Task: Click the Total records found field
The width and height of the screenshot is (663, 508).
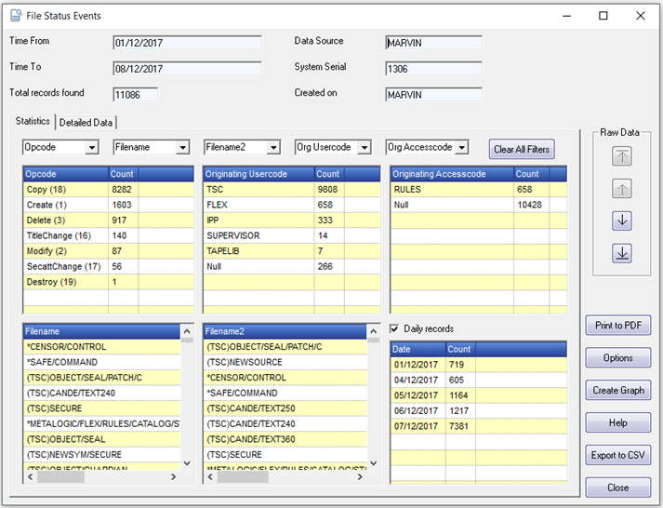Action: (x=136, y=95)
